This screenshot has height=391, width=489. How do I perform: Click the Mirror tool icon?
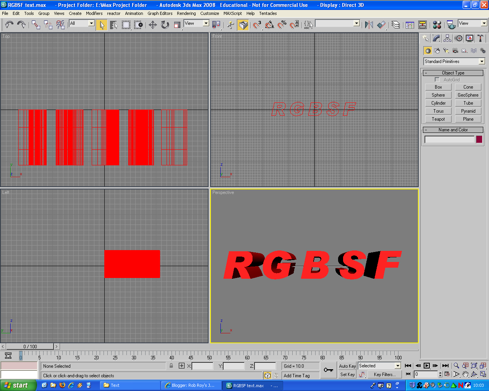[x=369, y=25]
